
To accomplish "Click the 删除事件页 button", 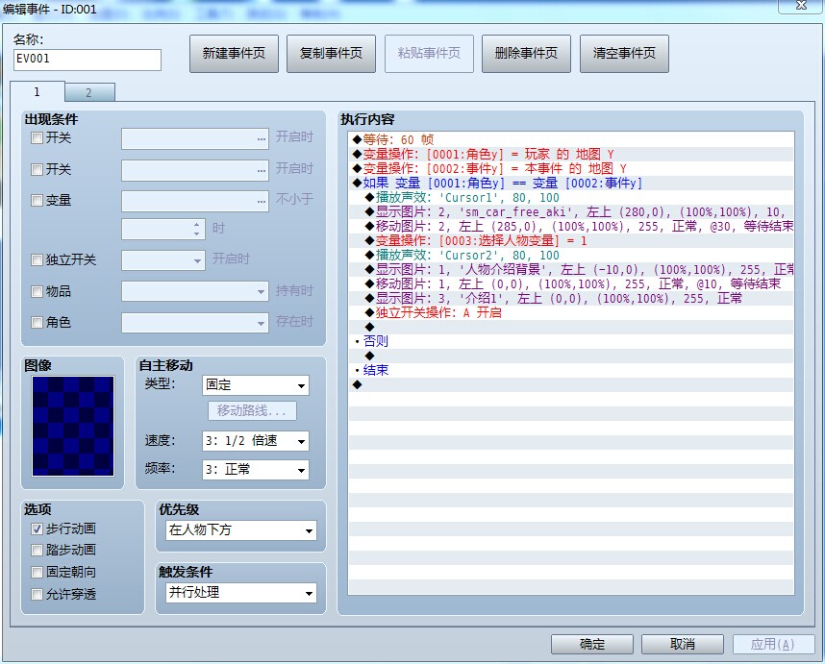I will (x=526, y=54).
